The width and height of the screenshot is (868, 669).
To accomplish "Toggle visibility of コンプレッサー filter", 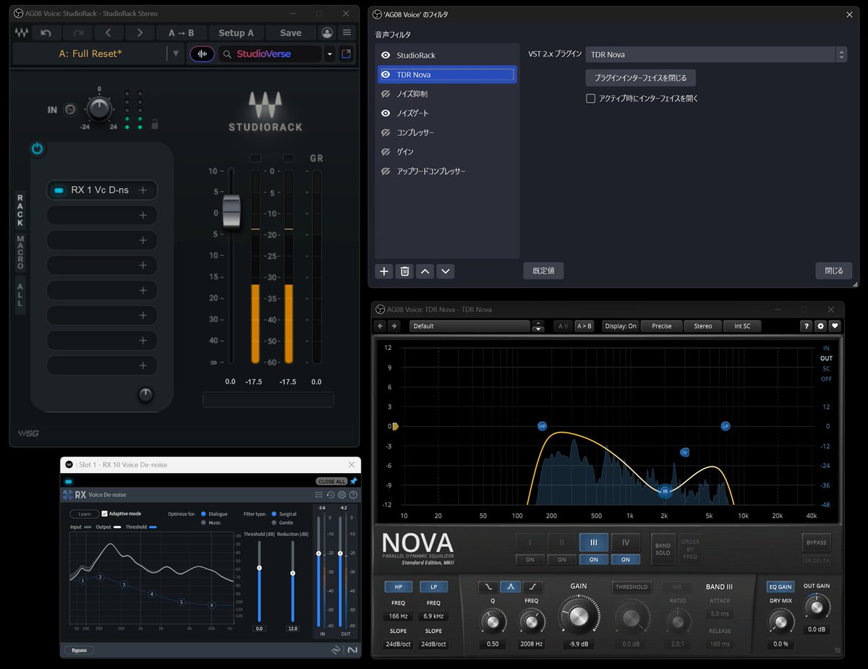I will click(386, 132).
